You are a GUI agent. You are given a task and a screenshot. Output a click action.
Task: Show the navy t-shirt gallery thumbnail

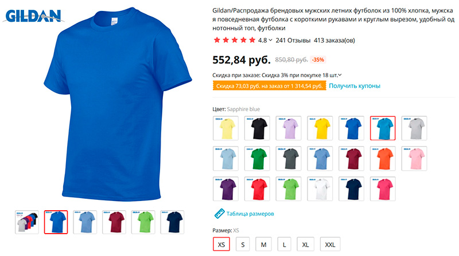[x=173, y=222]
